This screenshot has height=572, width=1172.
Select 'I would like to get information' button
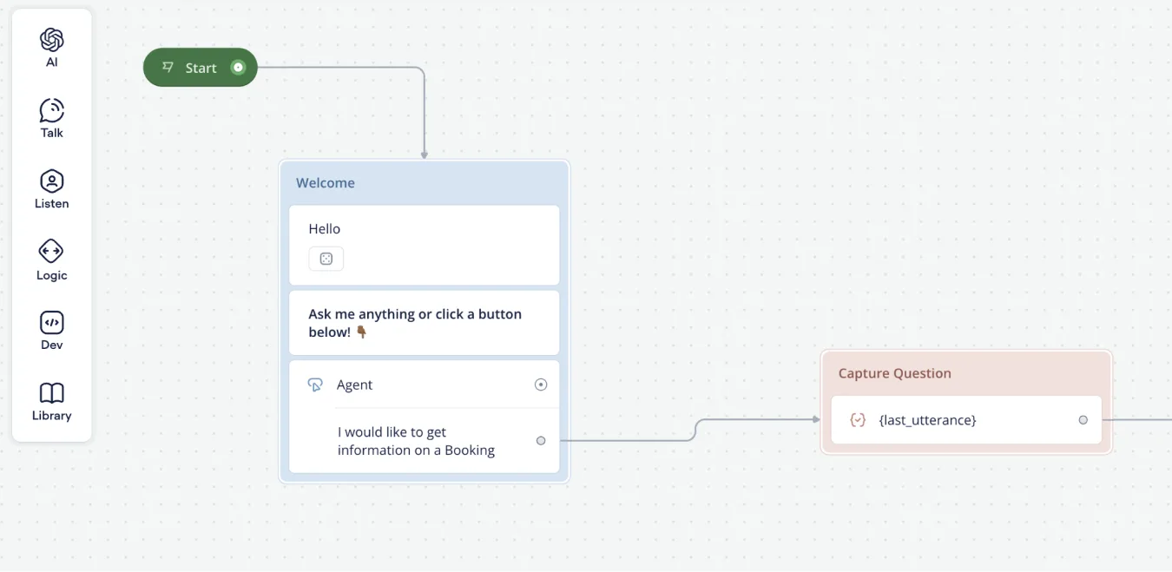coord(424,441)
